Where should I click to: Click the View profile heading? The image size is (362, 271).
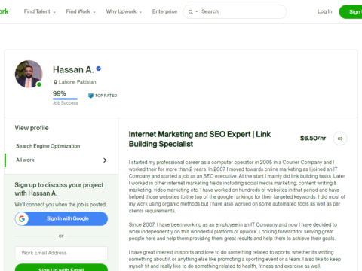coord(32,128)
